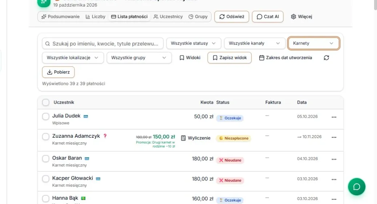Open actions menu for Julia Dudek
This screenshot has height=204, width=377.
pos(334,117)
